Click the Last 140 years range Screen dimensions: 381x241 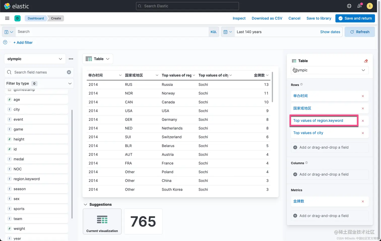pyautogui.click(x=249, y=32)
